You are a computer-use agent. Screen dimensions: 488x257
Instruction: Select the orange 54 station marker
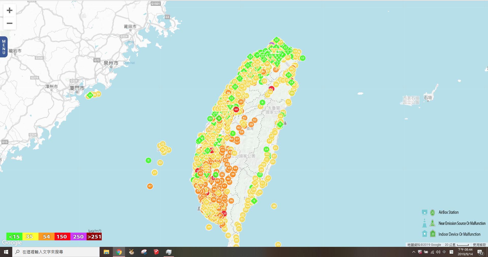pyautogui.click(x=241, y=132)
